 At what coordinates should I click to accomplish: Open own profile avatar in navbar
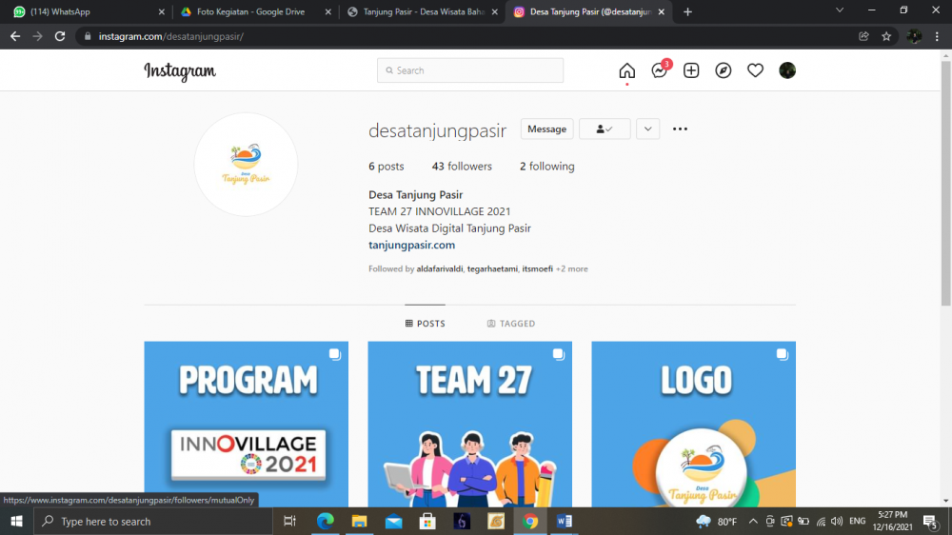[787, 70]
